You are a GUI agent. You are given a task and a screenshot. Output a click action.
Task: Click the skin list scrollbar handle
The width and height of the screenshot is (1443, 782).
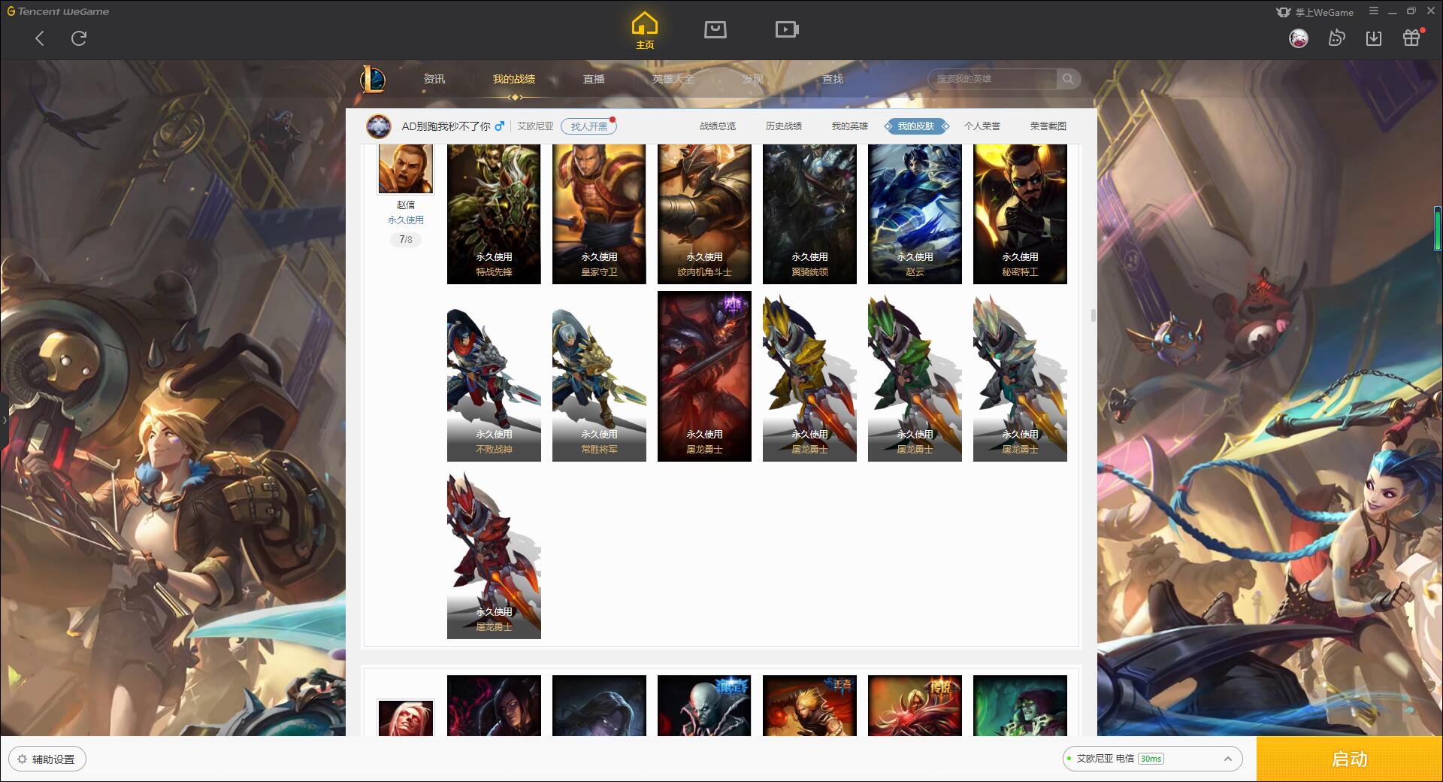[1093, 315]
